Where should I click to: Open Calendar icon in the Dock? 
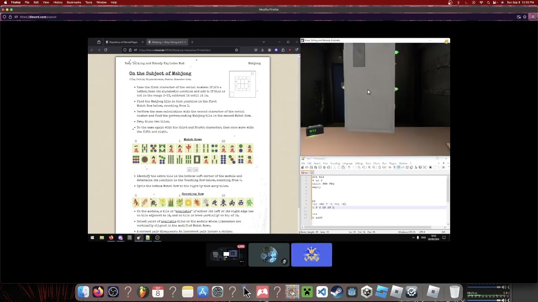[x=158, y=292]
